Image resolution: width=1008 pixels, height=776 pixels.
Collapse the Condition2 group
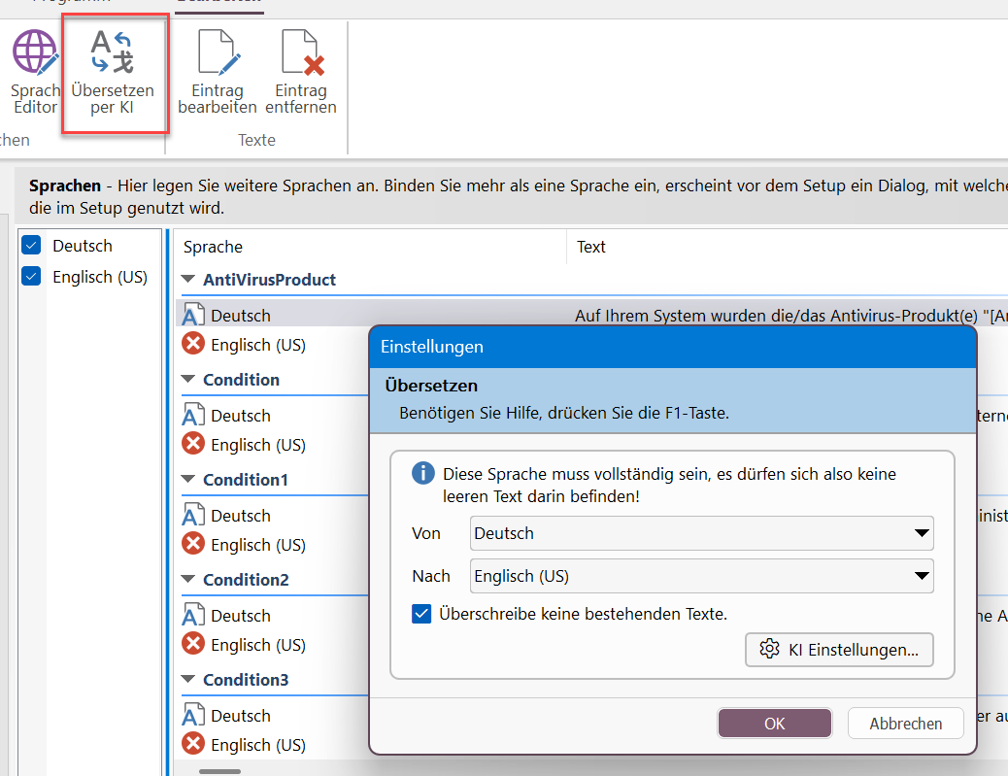pos(188,579)
